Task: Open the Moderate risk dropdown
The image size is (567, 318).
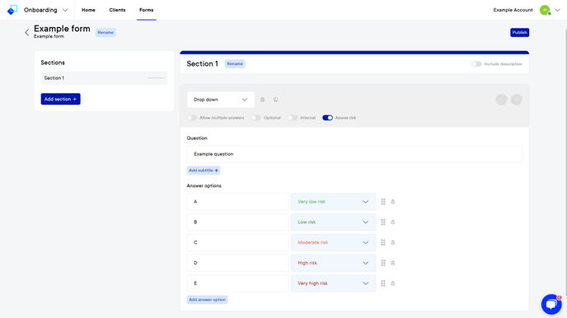Action: point(334,242)
